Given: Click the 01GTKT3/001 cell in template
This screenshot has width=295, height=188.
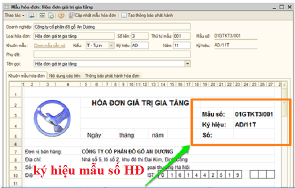Looking at the screenshot, I should pyautogui.click(x=254, y=114).
